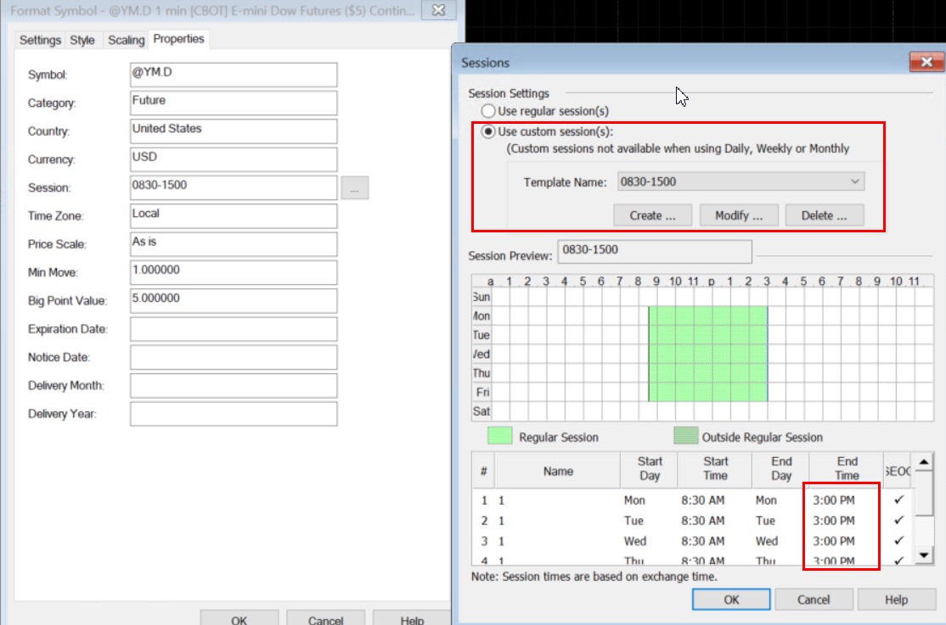Close the Format Symbol window
Viewport: 946px width, 625px height.
437,11
